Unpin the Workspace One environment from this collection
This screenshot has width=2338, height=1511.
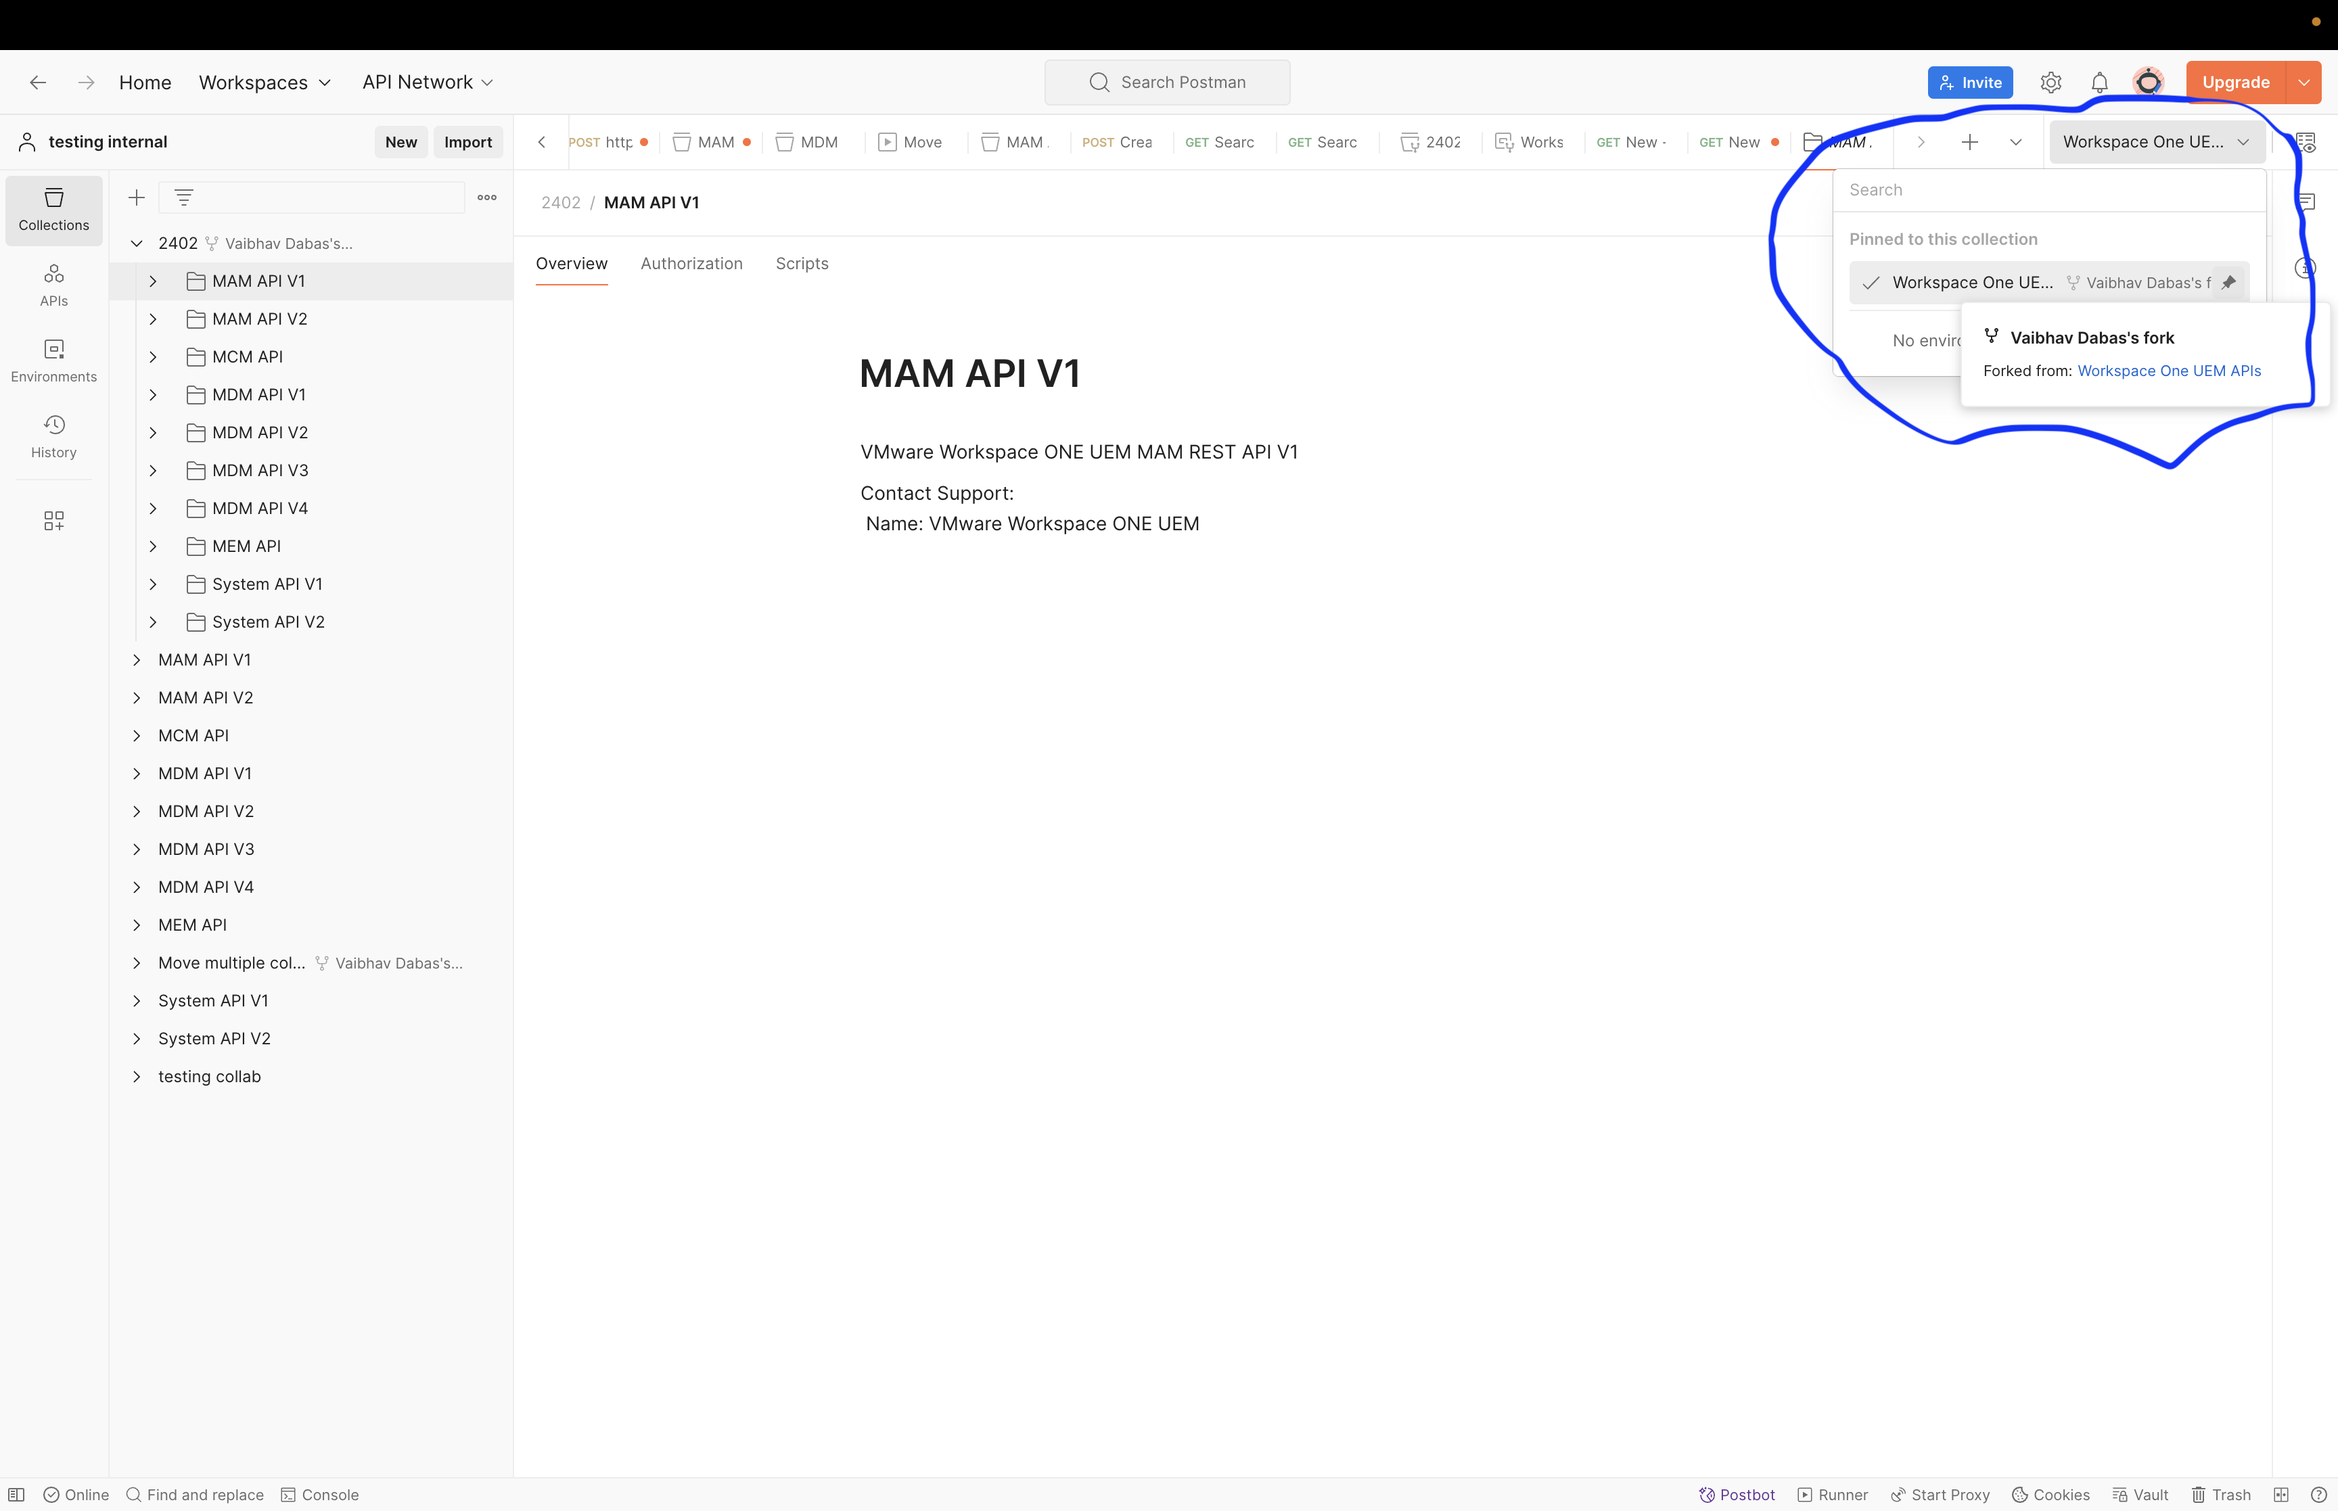(x=2229, y=283)
